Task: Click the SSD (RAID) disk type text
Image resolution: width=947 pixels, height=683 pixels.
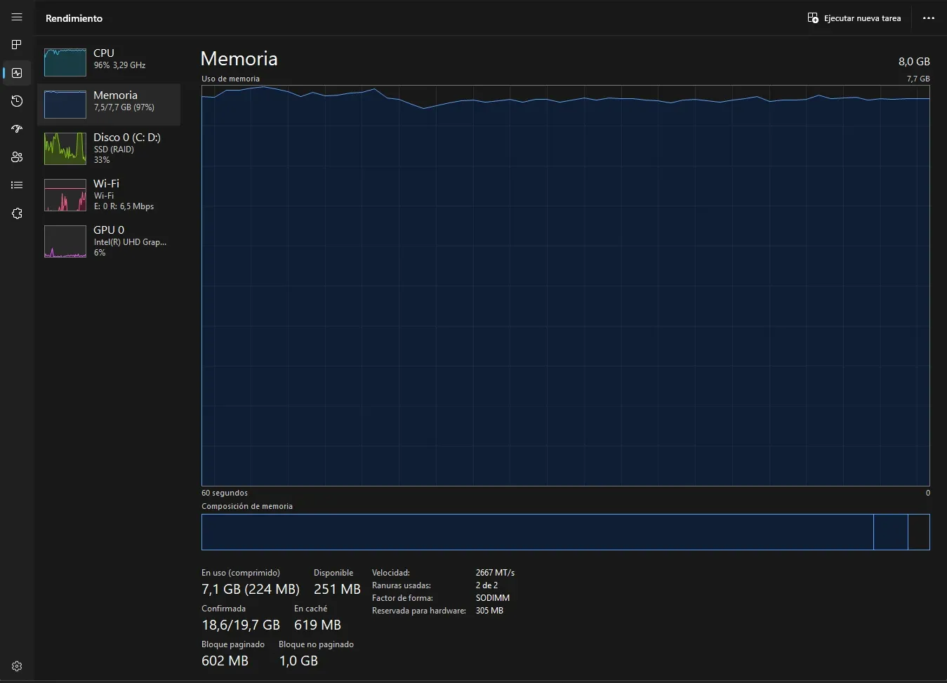Action: tap(114, 150)
